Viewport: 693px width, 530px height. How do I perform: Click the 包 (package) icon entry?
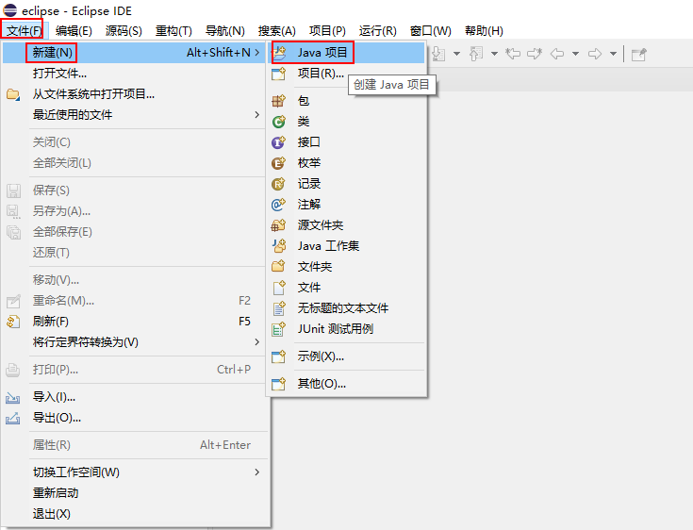coord(303,101)
